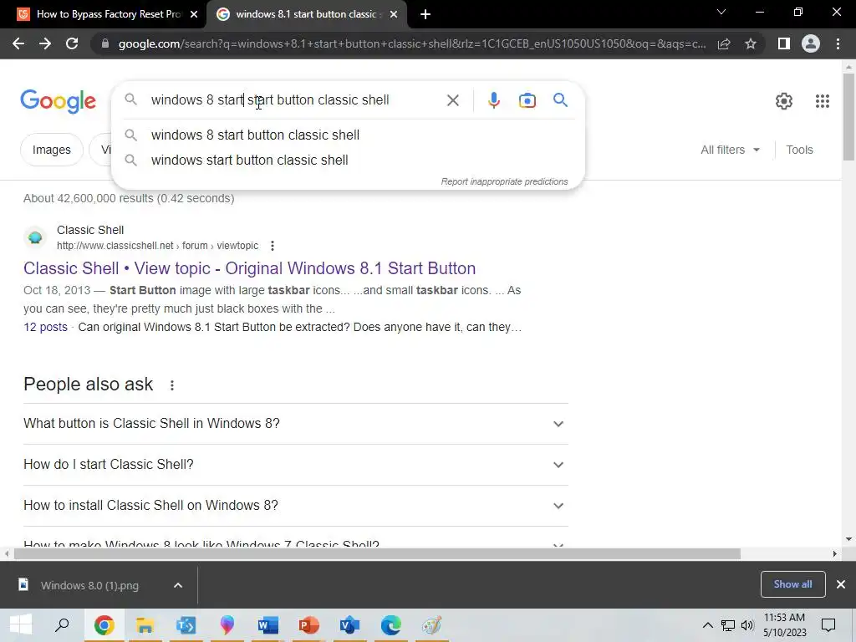View site information lock icon
Screen dimensions: 856x642
105,43
